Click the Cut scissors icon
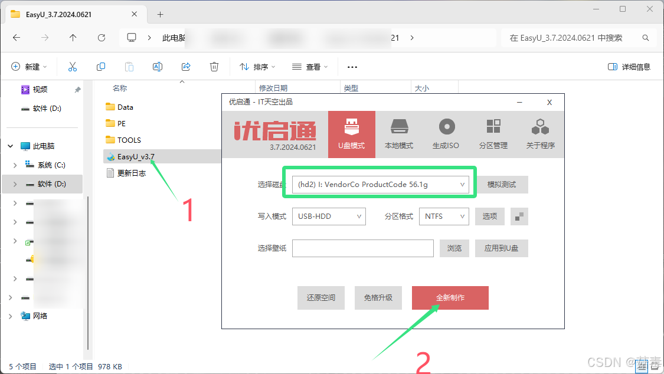 (x=73, y=67)
